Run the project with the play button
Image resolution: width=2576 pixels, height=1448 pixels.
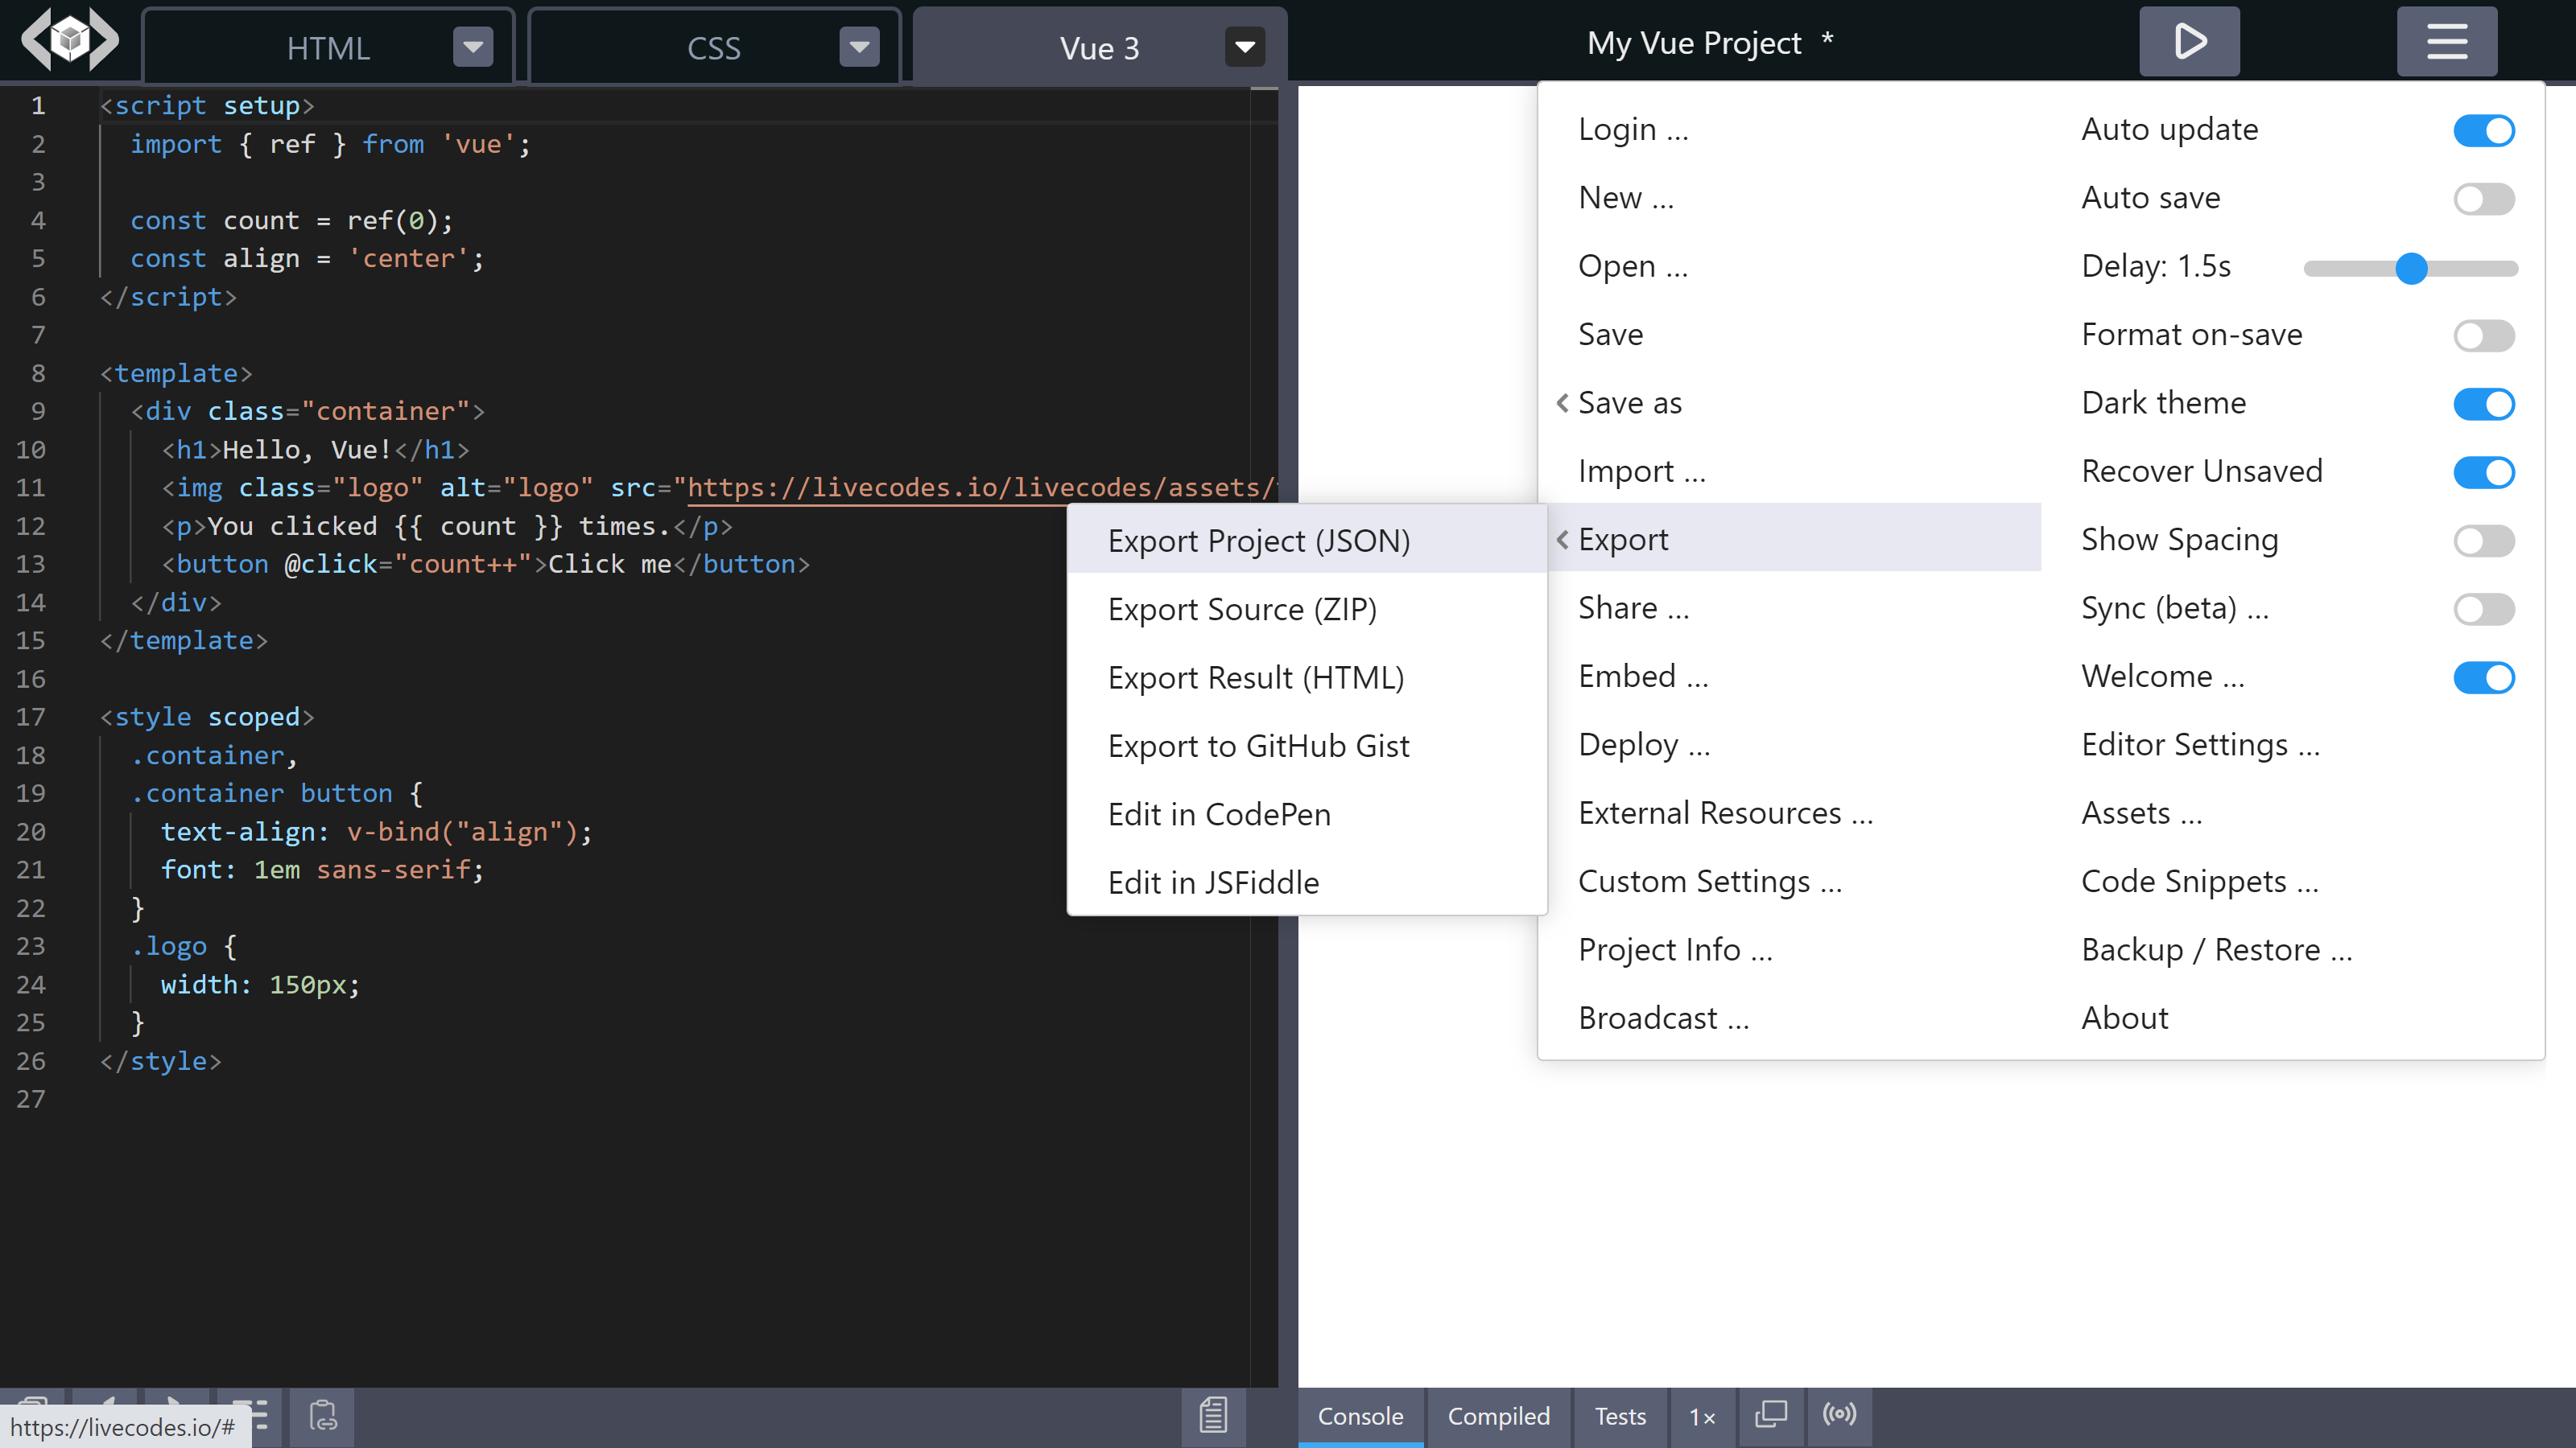pyautogui.click(x=2188, y=41)
